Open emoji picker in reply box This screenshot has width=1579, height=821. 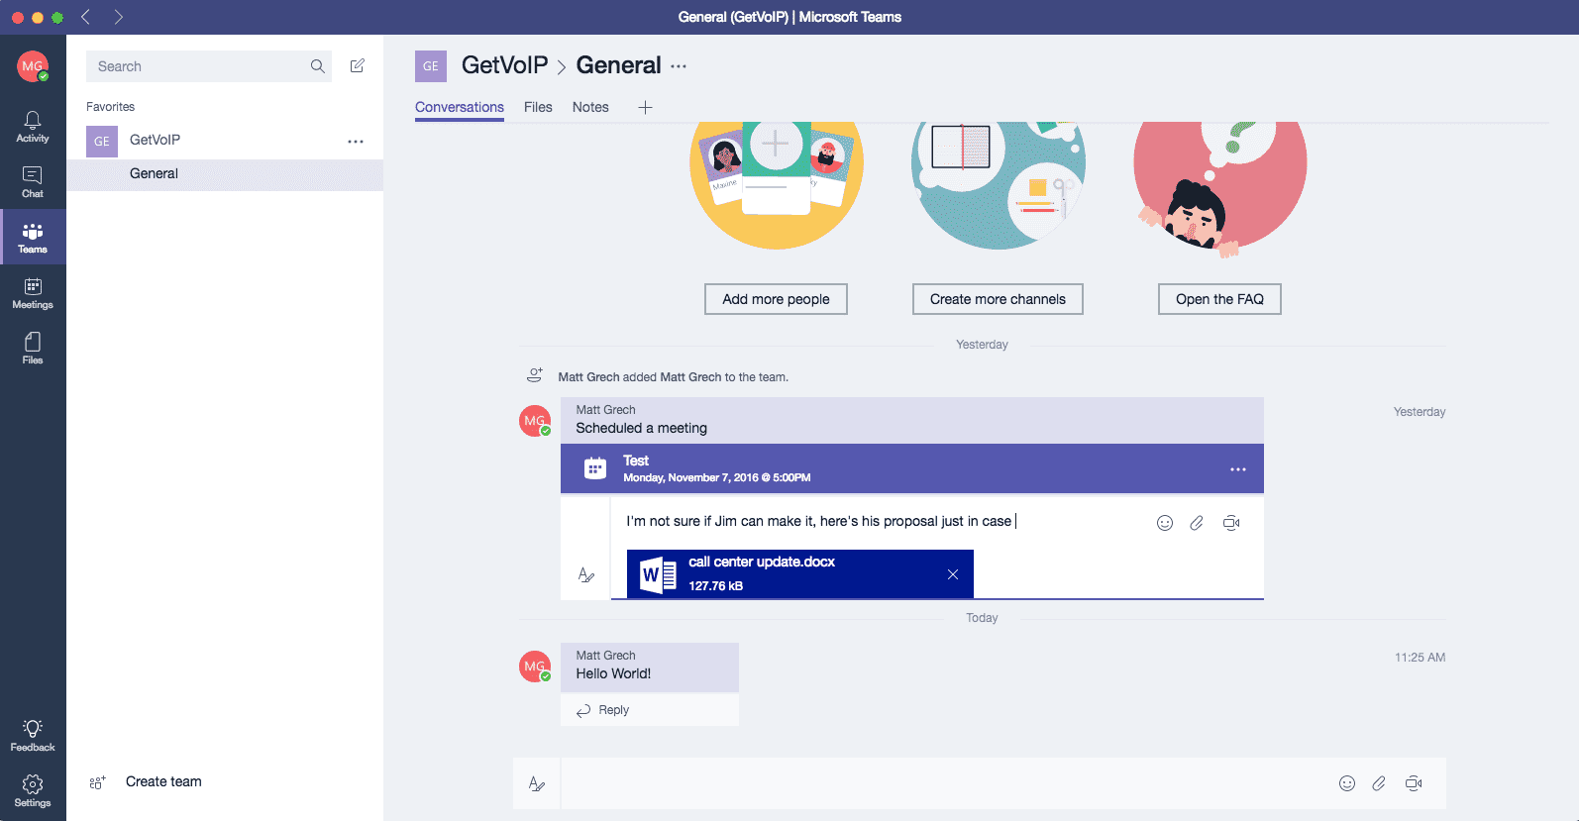tap(1165, 523)
